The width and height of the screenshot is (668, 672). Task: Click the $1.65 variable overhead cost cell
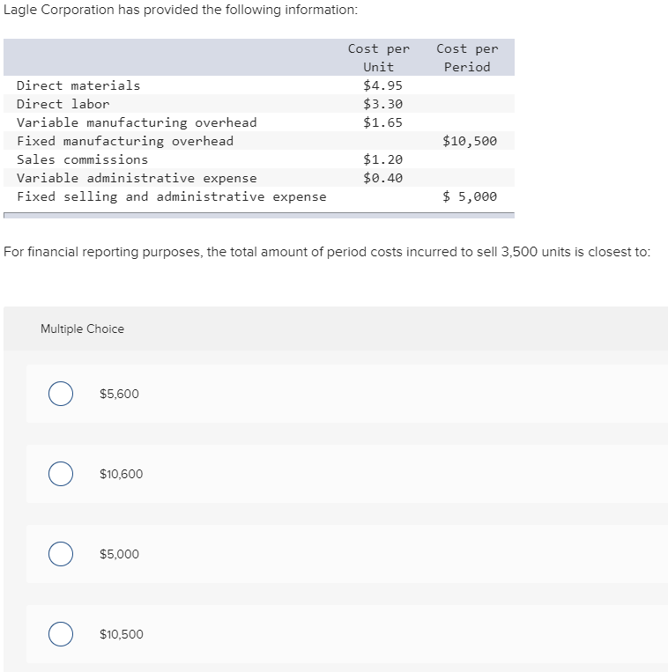(x=382, y=122)
